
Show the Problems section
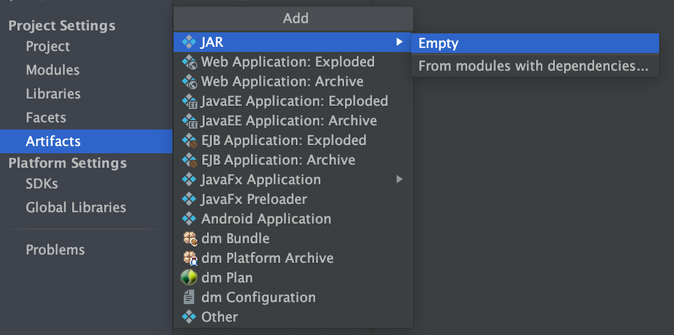coord(55,250)
